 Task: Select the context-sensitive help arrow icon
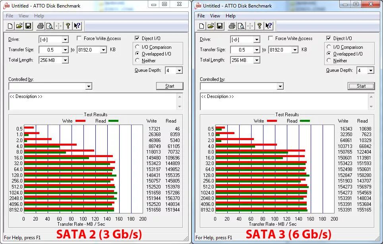77,26
